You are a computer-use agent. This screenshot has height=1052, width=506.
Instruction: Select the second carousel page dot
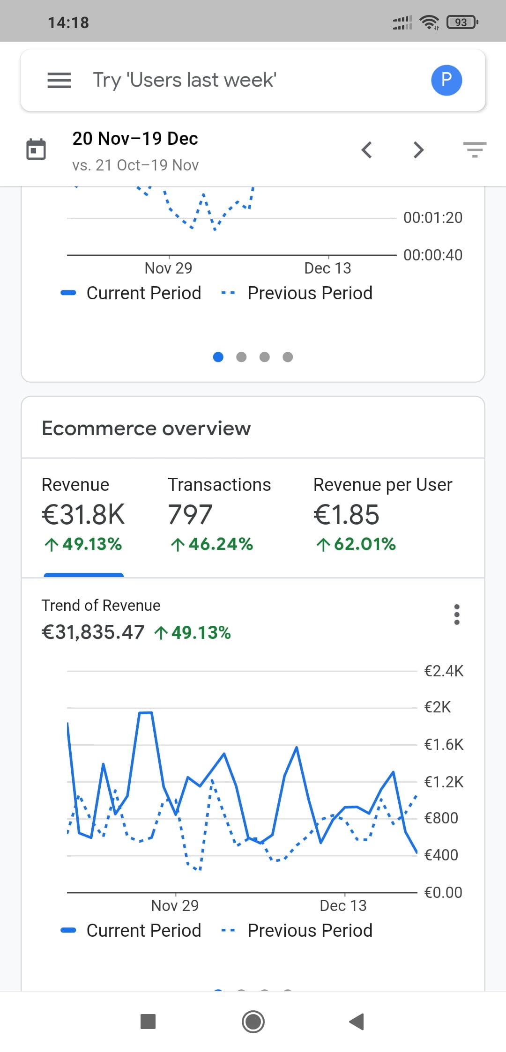[x=241, y=357]
